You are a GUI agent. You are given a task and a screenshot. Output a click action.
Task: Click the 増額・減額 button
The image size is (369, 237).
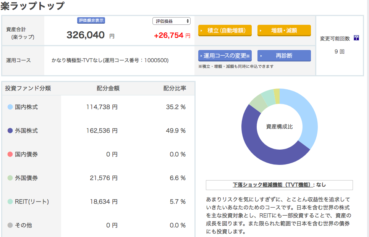click(x=284, y=31)
